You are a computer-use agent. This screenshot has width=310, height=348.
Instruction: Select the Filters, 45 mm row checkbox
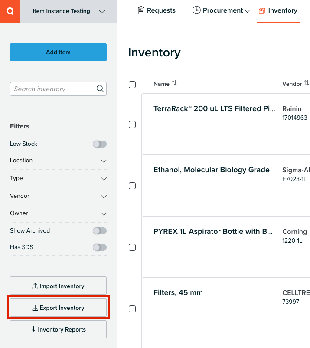(x=132, y=309)
